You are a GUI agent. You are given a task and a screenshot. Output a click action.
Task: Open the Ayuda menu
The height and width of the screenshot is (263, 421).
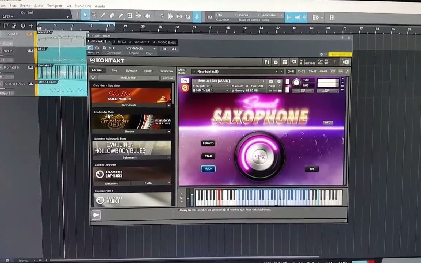coord(100,6)
